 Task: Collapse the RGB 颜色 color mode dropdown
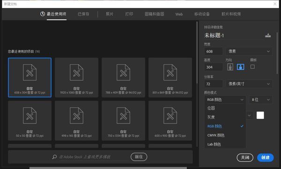click(225, 100)
